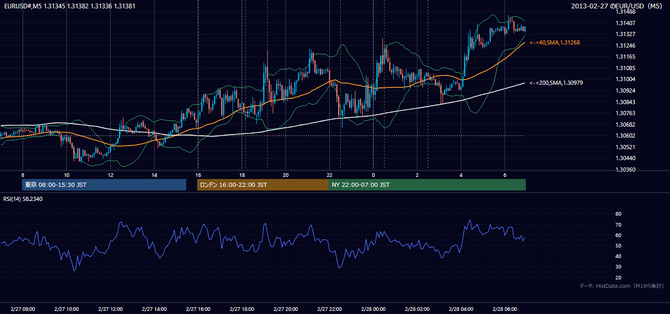
Task: Click the HistData.com data source credit
Action: point(622,286)
